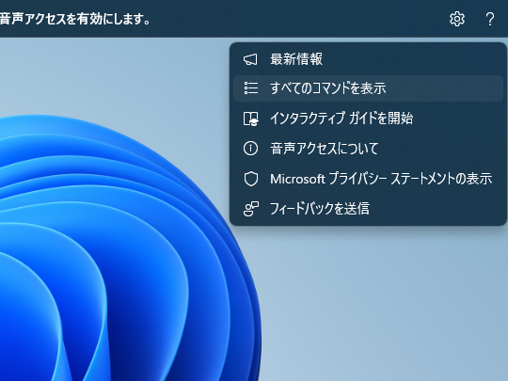
Task: Click the shield icon beside privacy statement
Action: (x=251, y=179)
